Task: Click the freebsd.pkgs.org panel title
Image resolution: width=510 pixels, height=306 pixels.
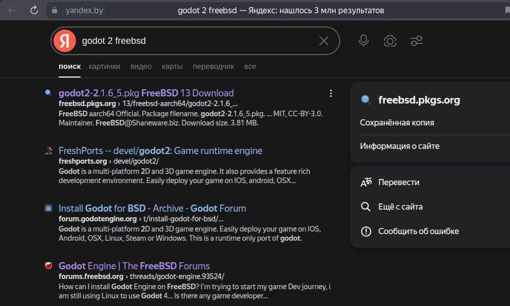Action: coord(419,100)
